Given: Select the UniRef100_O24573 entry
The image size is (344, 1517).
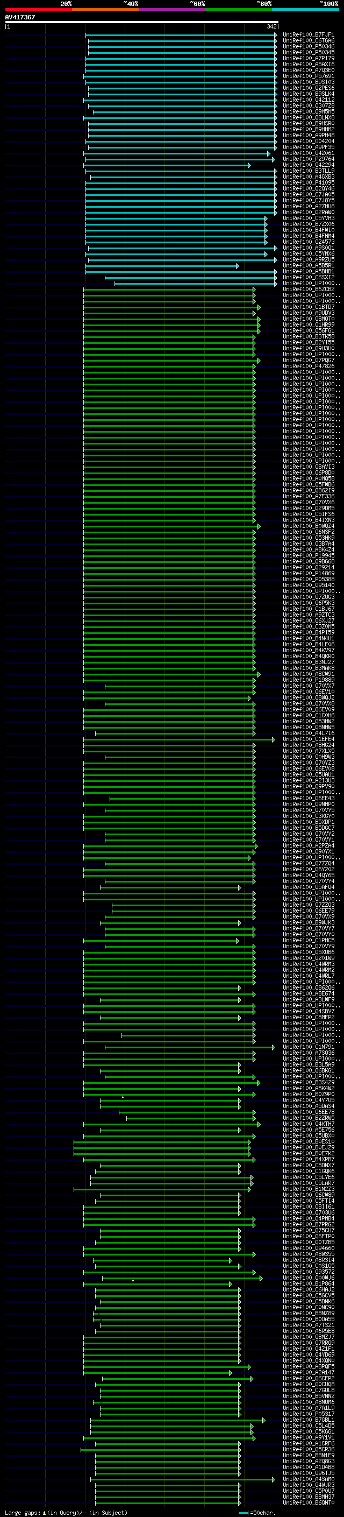Looking at the screenshot, I should [309, 242].
